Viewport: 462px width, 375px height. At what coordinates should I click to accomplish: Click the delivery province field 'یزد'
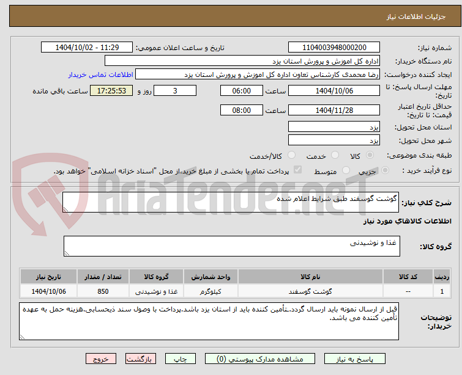(x=334, y=127)
